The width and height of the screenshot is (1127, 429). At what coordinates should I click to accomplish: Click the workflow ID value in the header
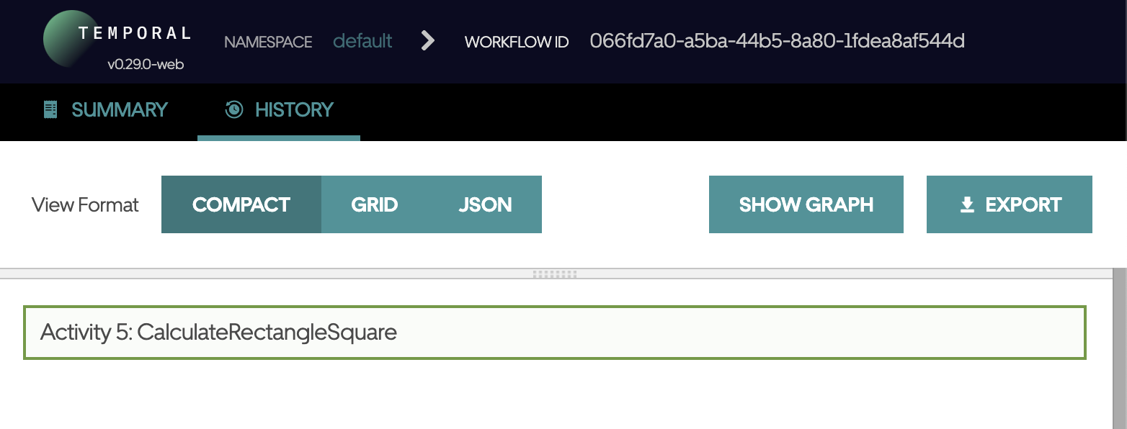777,41
